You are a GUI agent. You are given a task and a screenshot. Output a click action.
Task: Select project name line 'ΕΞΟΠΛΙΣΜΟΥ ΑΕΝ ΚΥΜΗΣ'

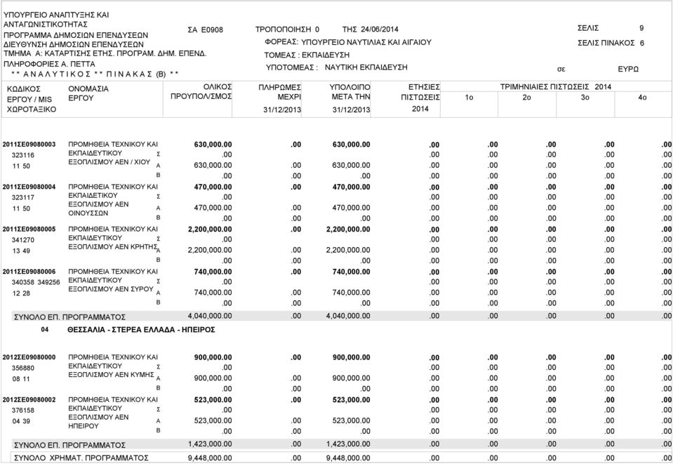pyautogui.click(x=111, y=374)
